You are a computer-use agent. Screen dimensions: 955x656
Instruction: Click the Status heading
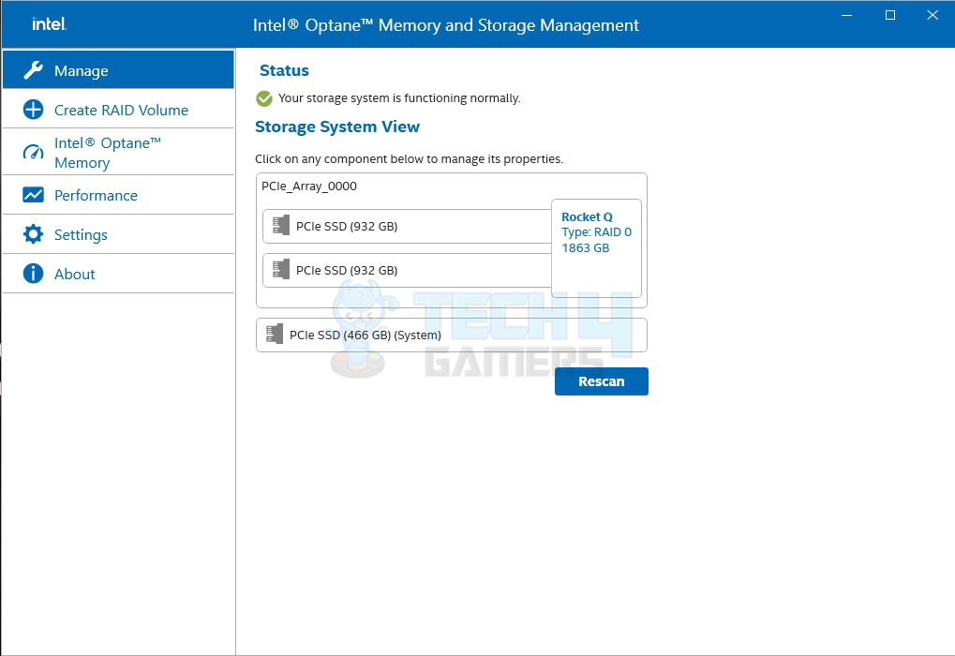(284, 70)
